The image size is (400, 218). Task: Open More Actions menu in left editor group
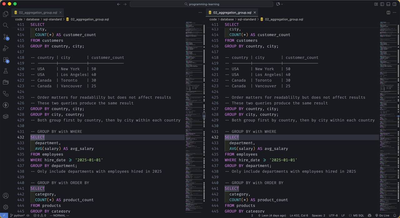(x=200, y=12)
